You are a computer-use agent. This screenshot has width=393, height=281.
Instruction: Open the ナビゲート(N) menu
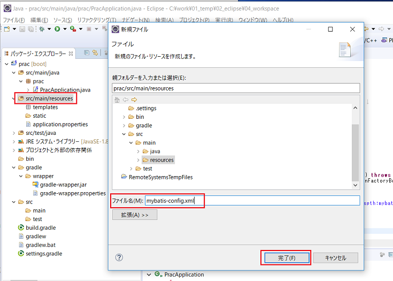(136, 20)
